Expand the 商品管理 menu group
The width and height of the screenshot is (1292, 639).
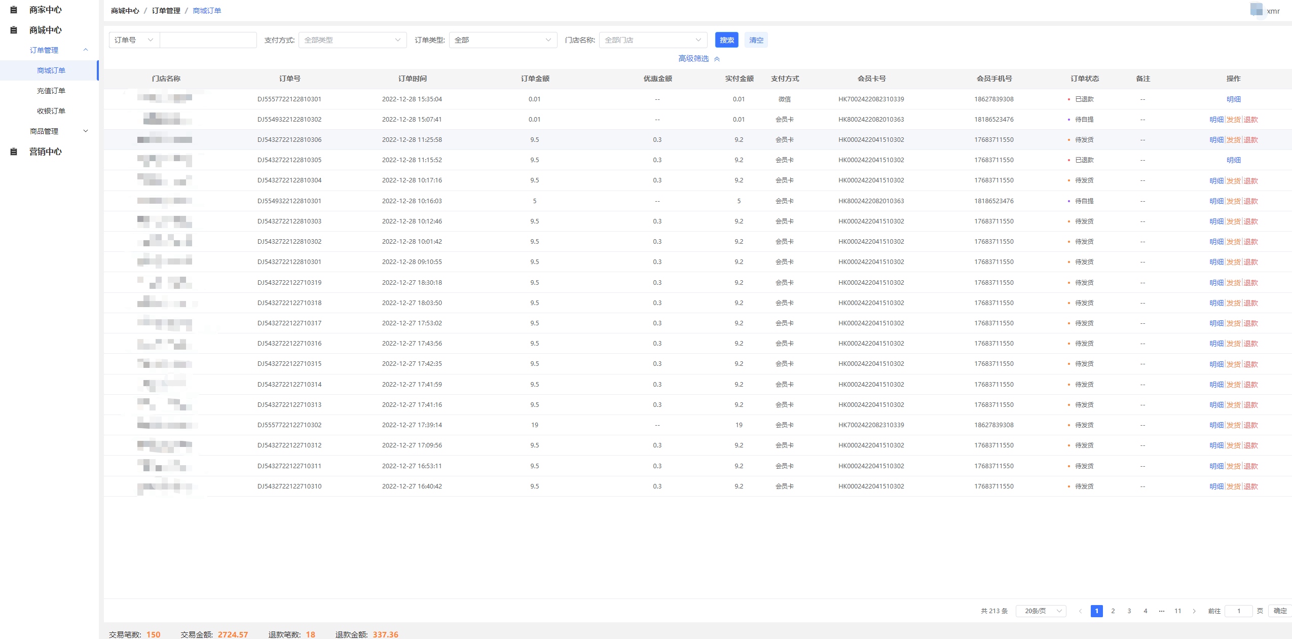coord(86,131)
